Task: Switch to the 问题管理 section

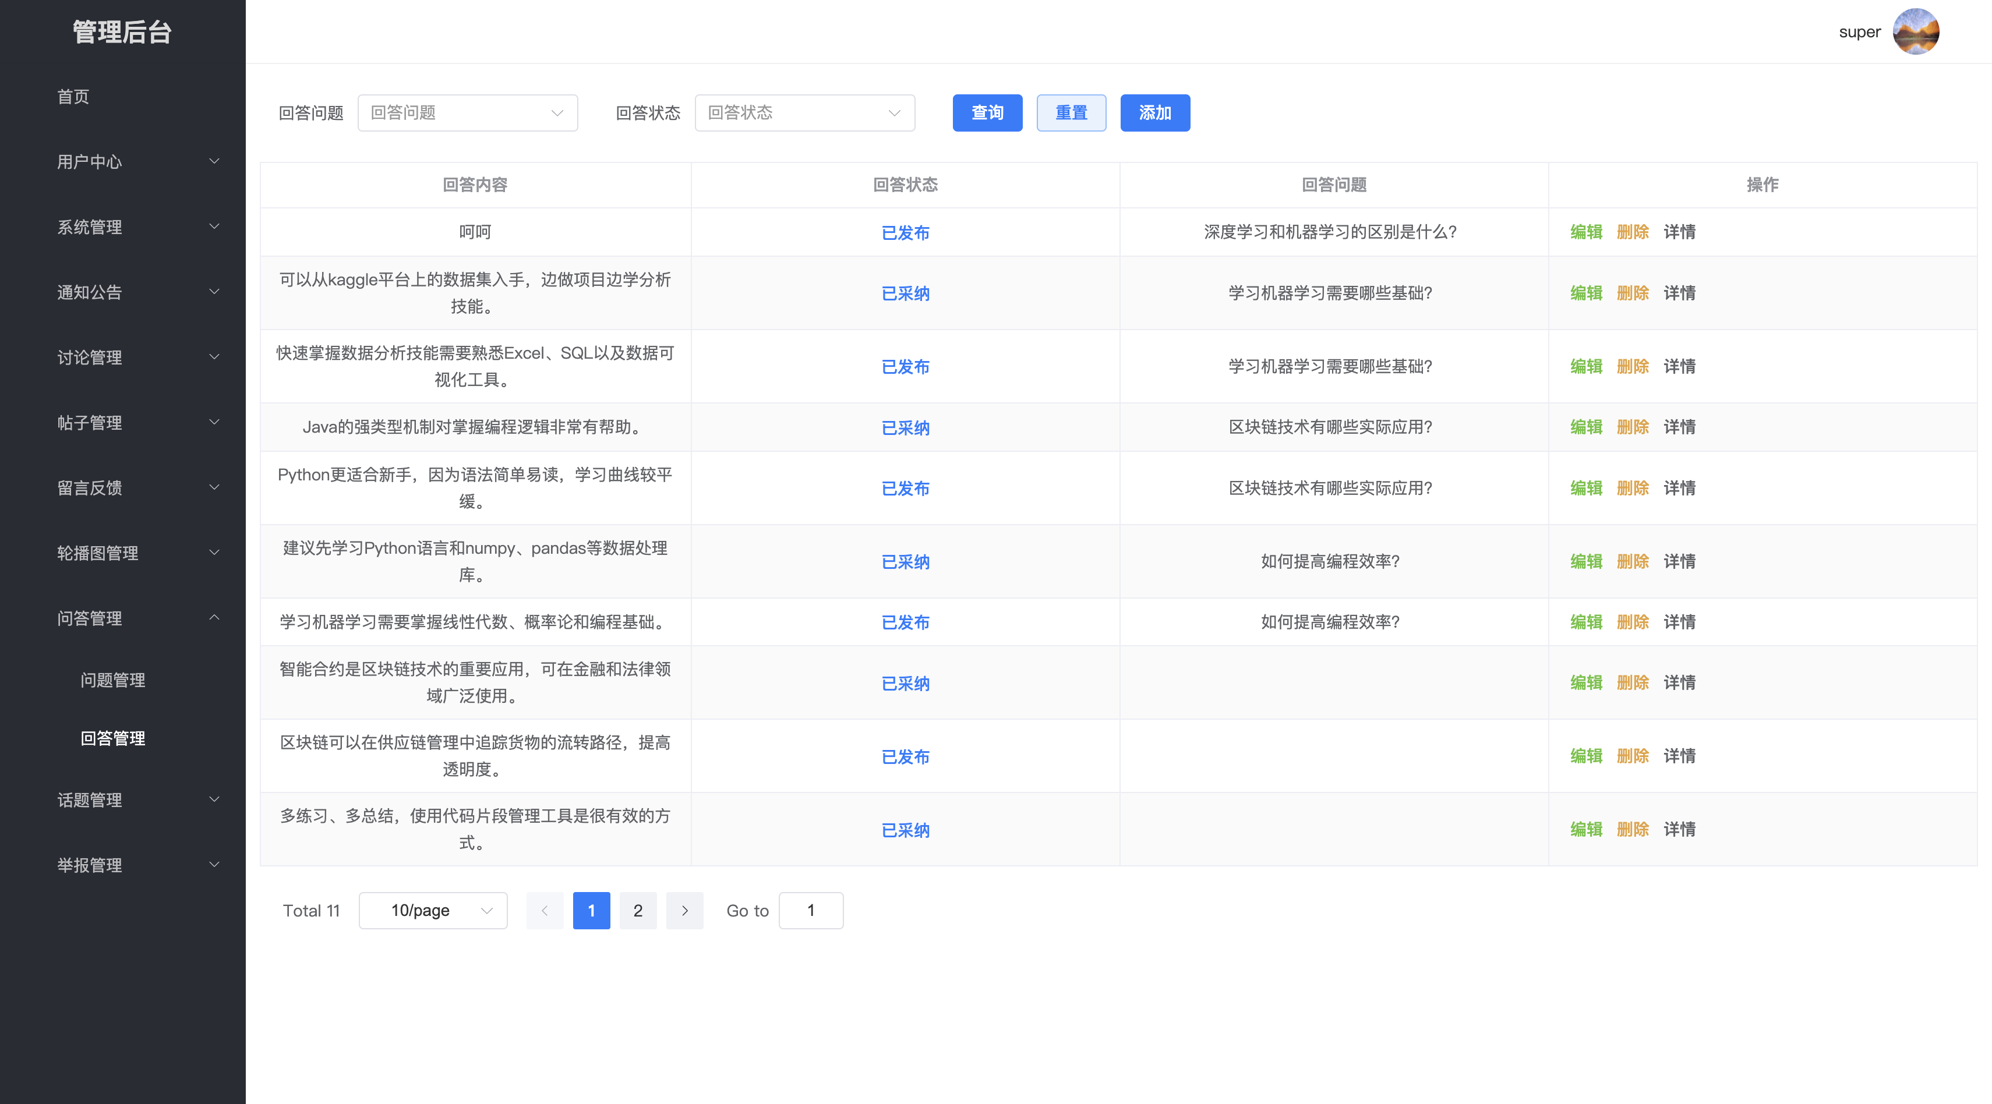Action: pos(113,680)
